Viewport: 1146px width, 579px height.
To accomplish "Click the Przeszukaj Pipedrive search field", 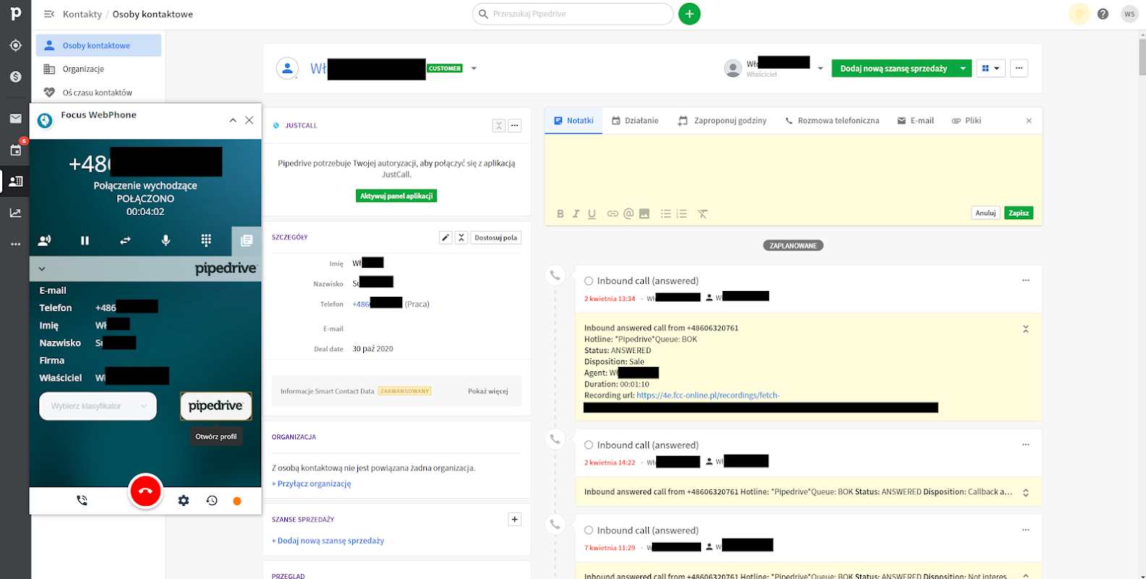I will (573, 14).
